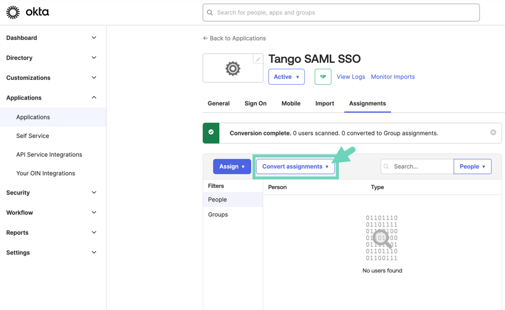This screenshot has height=310, width=505.
Task: Click the green checkmark success icon
Action: pos(211,132)
